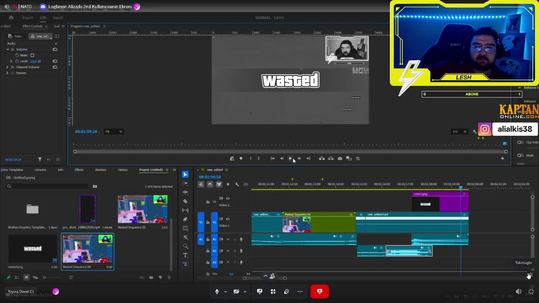Viewport: 539px width, 303px height.
Task: Select wasted.png thumbnail in Project panel
Action: tap(32, 248)
